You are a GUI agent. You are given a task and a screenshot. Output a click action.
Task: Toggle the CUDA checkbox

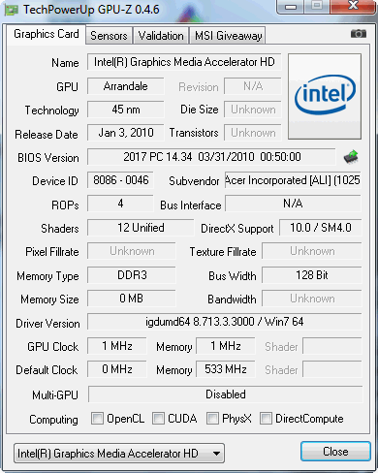point(158,419)
